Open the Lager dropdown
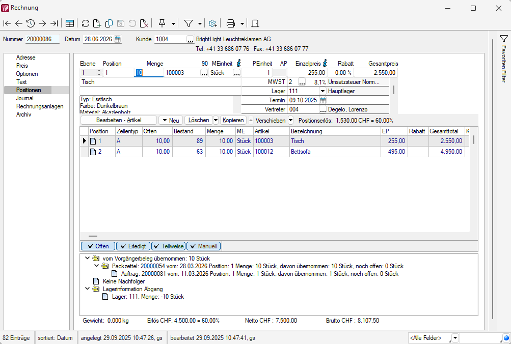The image size is (511, 344). click(322, 91)
